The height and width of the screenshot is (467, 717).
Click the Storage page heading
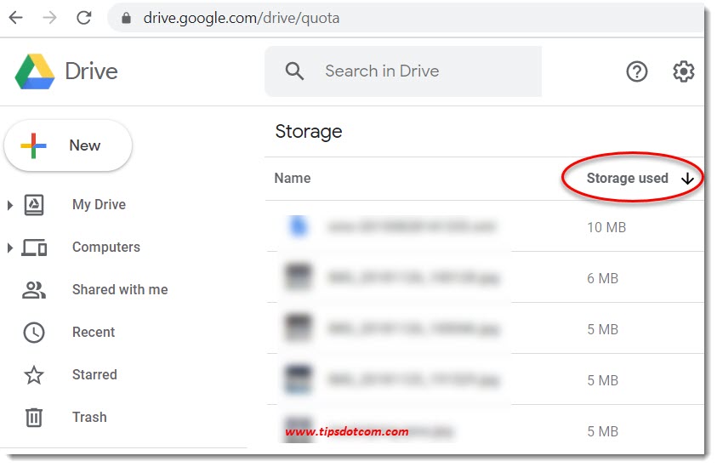coord(308,132)
